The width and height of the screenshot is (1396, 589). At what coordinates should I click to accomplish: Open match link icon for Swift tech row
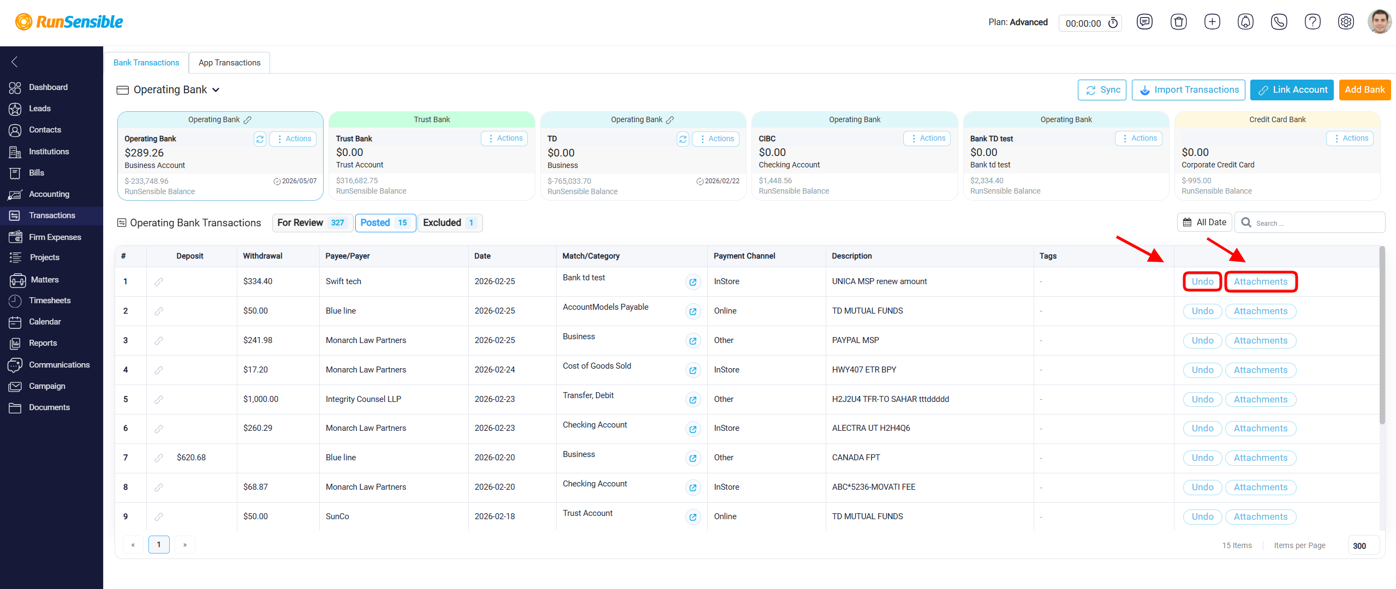click(x=693, y=282)
